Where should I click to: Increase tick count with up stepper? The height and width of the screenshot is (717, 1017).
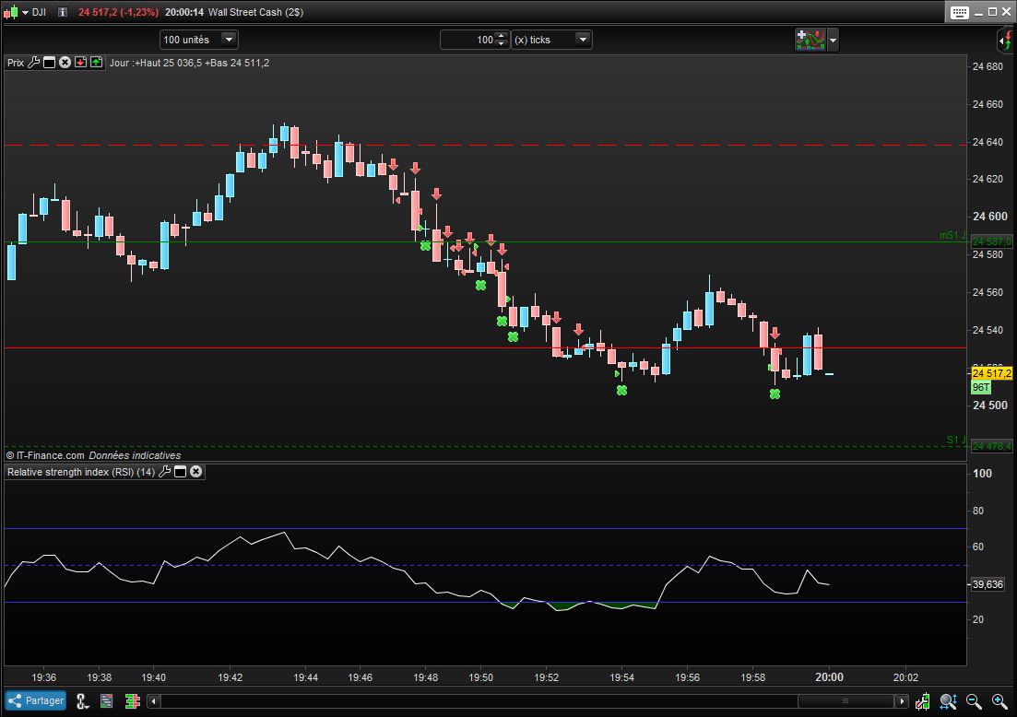pos(502,35)
